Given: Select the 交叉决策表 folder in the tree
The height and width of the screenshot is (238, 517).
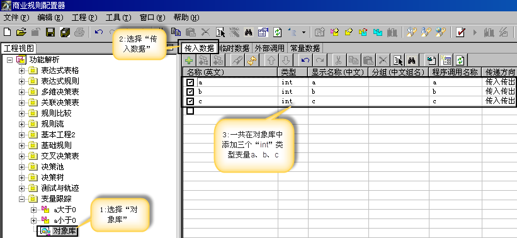Looking at the screenshot, I should tap(60, 156).
